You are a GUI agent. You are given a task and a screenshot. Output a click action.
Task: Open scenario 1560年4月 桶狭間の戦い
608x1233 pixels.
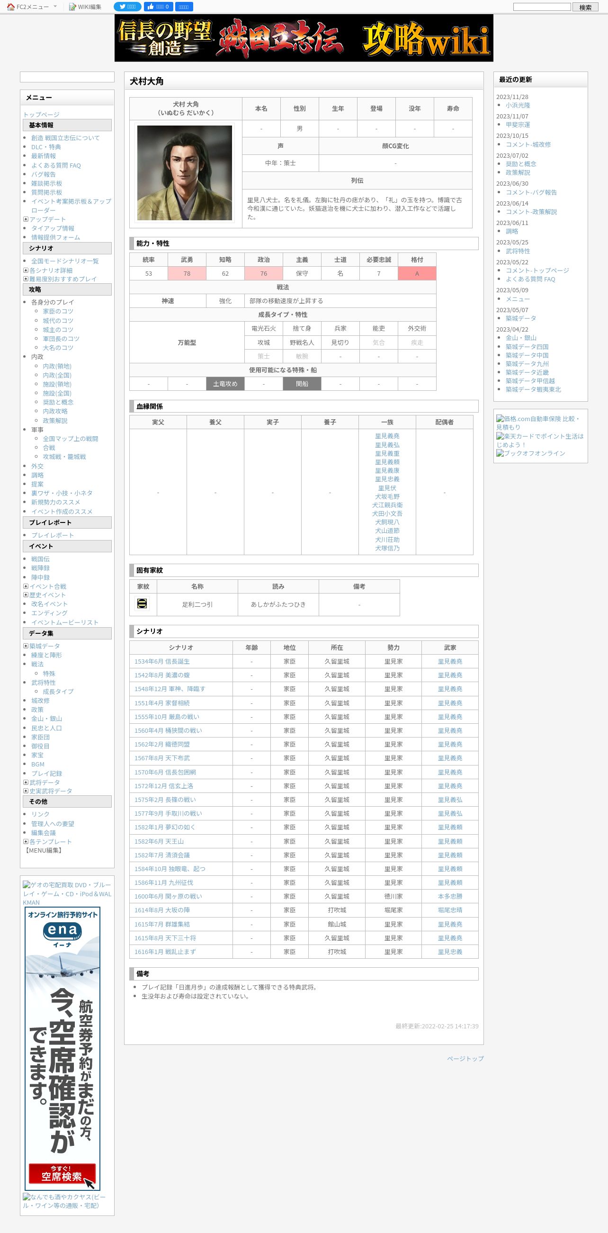pos(168,730)
